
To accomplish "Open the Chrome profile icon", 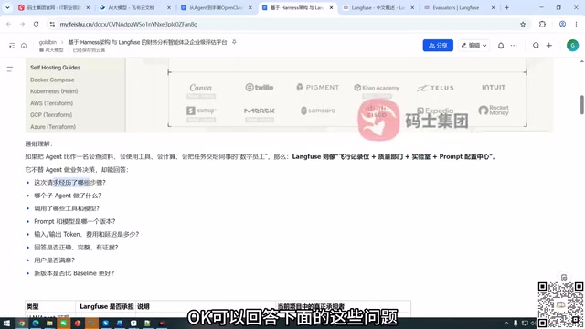I will [x=562, y=24].
